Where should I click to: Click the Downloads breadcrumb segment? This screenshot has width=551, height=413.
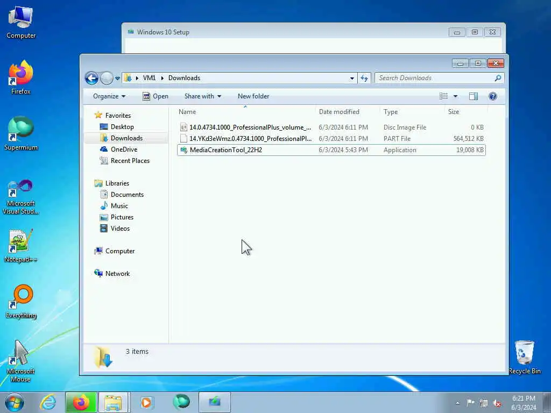pyautogui.click(x=184, y=78)
